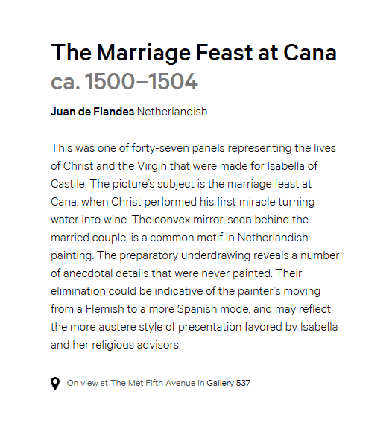Image resolution: width=392 pixels, height=429 pixels.
Task: Click the word underdrawing in the paragraph
Action: click(x=215, y=255)
